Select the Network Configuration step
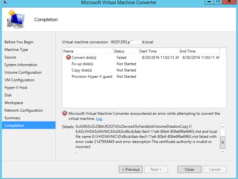The width and height of the screenshot is (238, 179). (x=24, y=110)
